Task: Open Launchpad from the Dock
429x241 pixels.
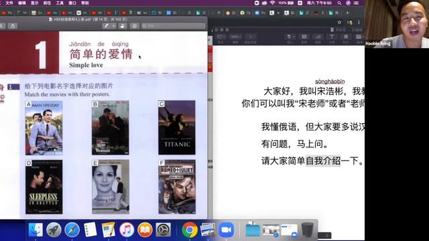Action: click(54, 230)
